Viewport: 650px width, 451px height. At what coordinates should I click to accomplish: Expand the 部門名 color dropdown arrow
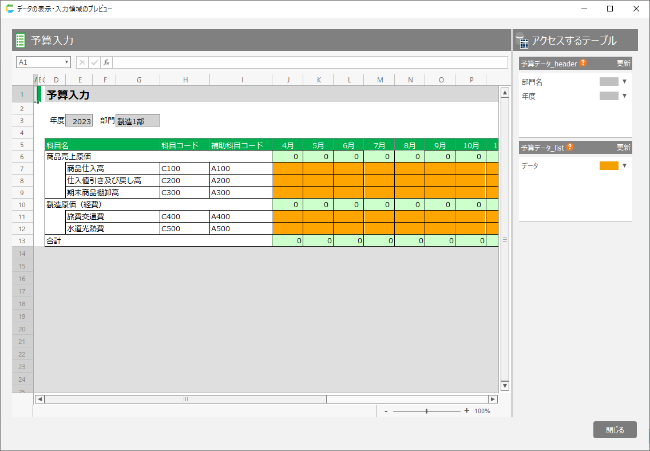[625, 82]
